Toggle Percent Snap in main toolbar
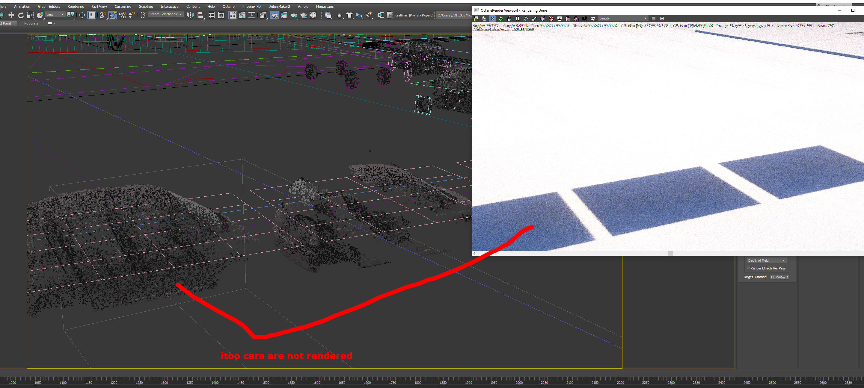864x388 pixels. click(x=122, y=15)
